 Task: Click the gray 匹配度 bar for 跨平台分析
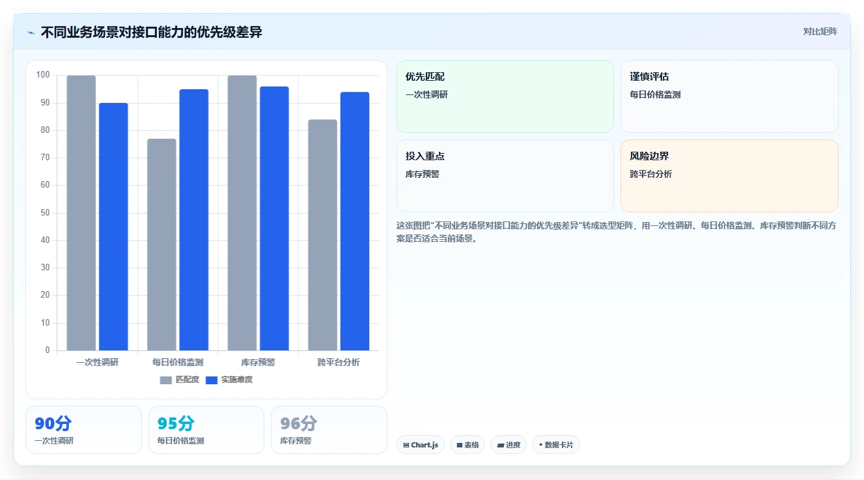[x=323, y=235]
